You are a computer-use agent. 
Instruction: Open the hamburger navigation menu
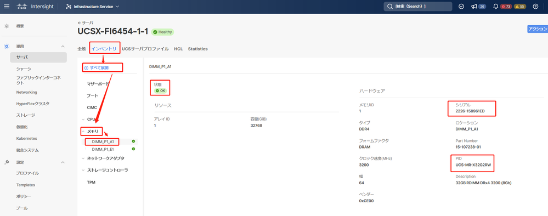coord(7,6)
